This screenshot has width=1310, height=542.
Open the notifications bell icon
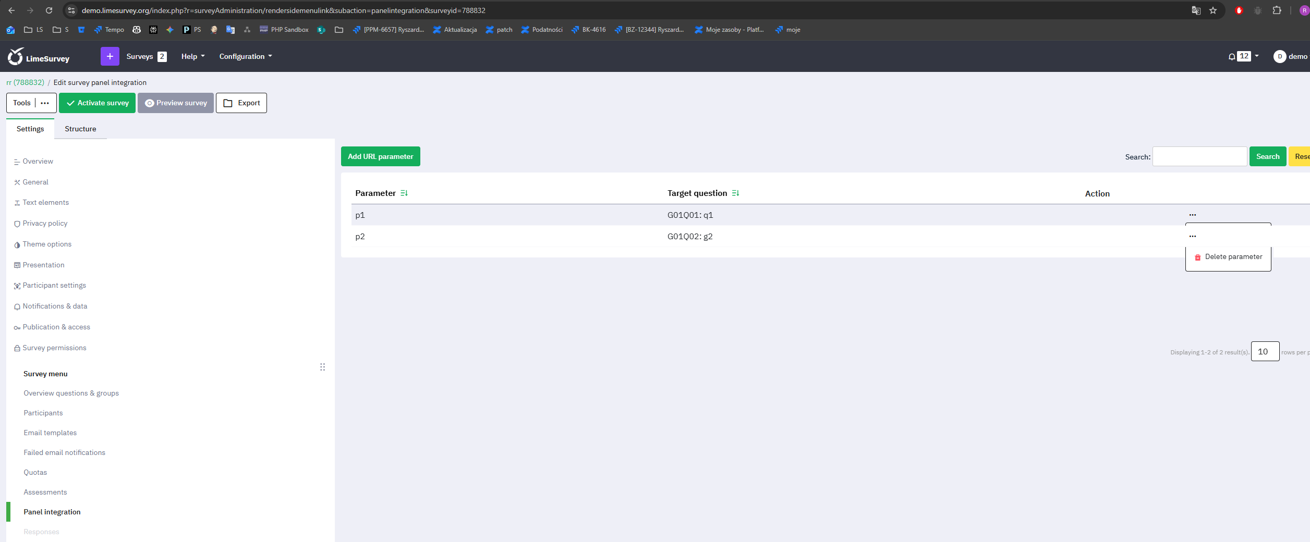point(1231,57)
